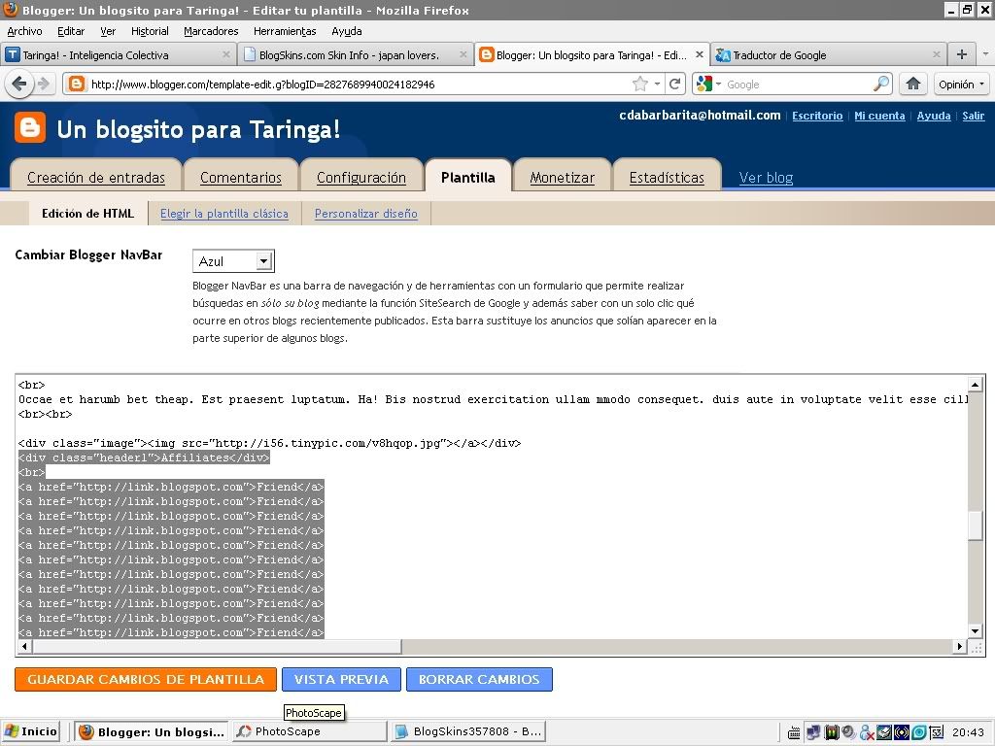Click the Blogger favicon in address bar
Screen dimensions: 995x746
[76, 84]
